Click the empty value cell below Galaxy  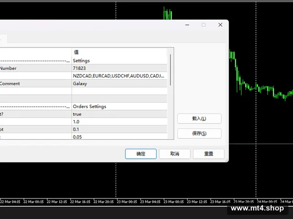tap(119, 91)
